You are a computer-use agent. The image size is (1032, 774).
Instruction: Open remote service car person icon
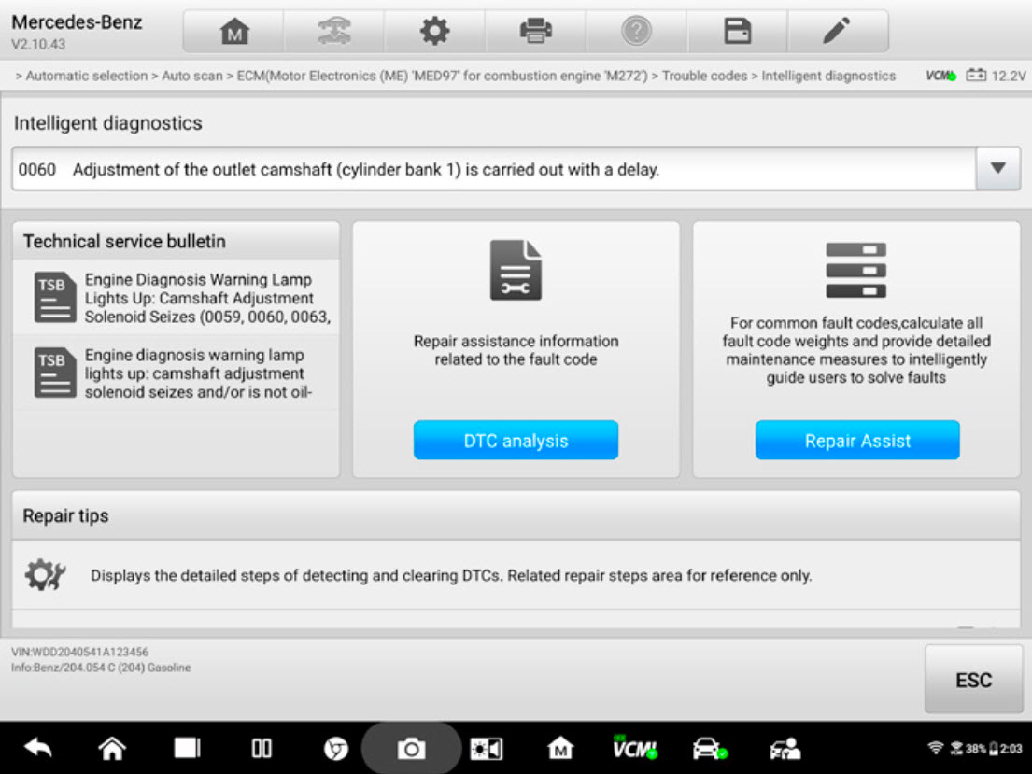coord(785,749)
